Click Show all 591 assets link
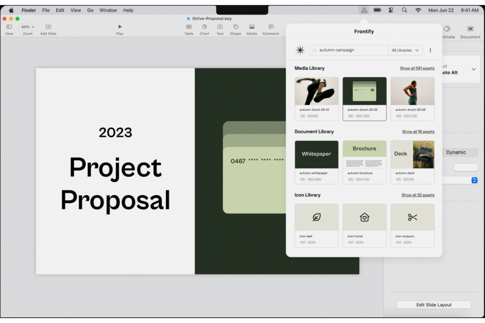The width and height of the screenshot is (485, 323). pos(417,68)
